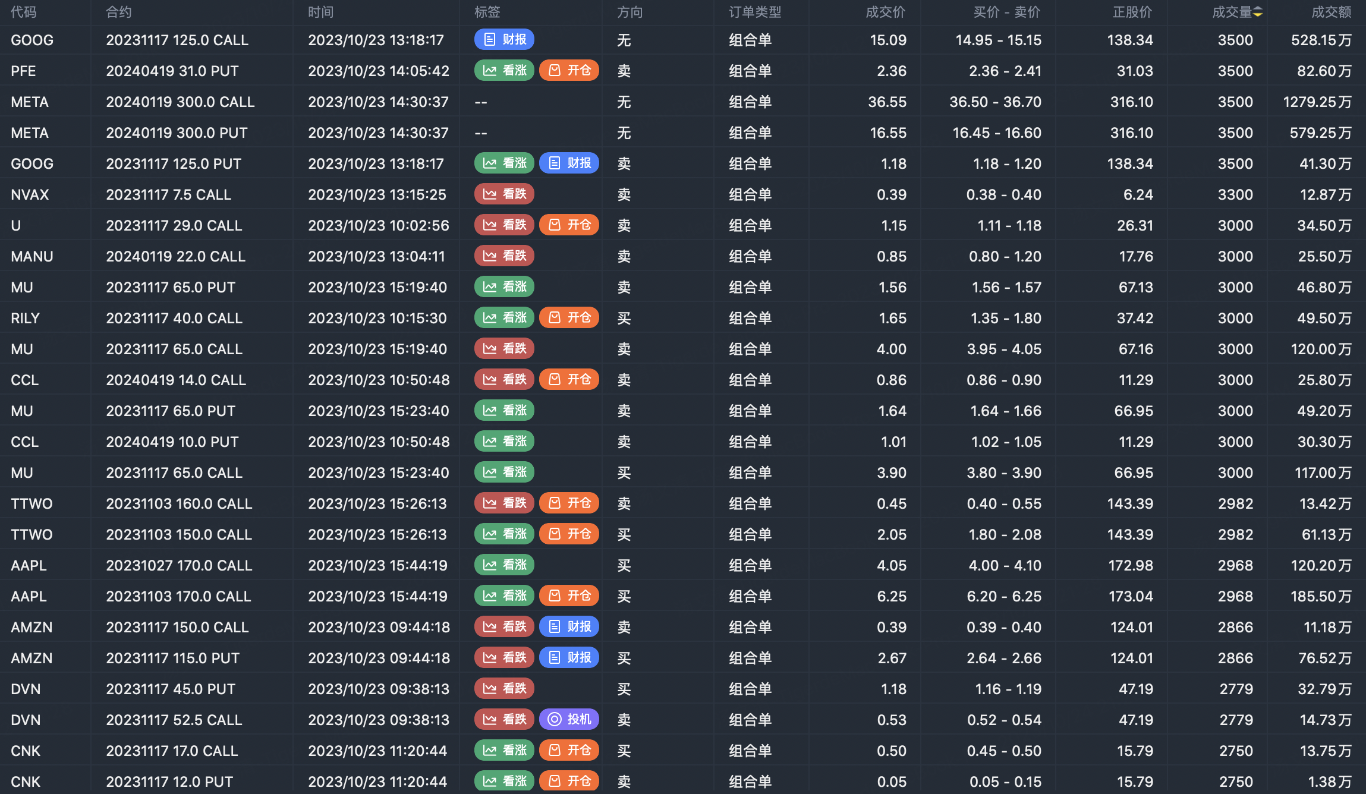
Task: Click the 看跌 tag in MANU 22.0 CALL row
Action: pos(504,256)
